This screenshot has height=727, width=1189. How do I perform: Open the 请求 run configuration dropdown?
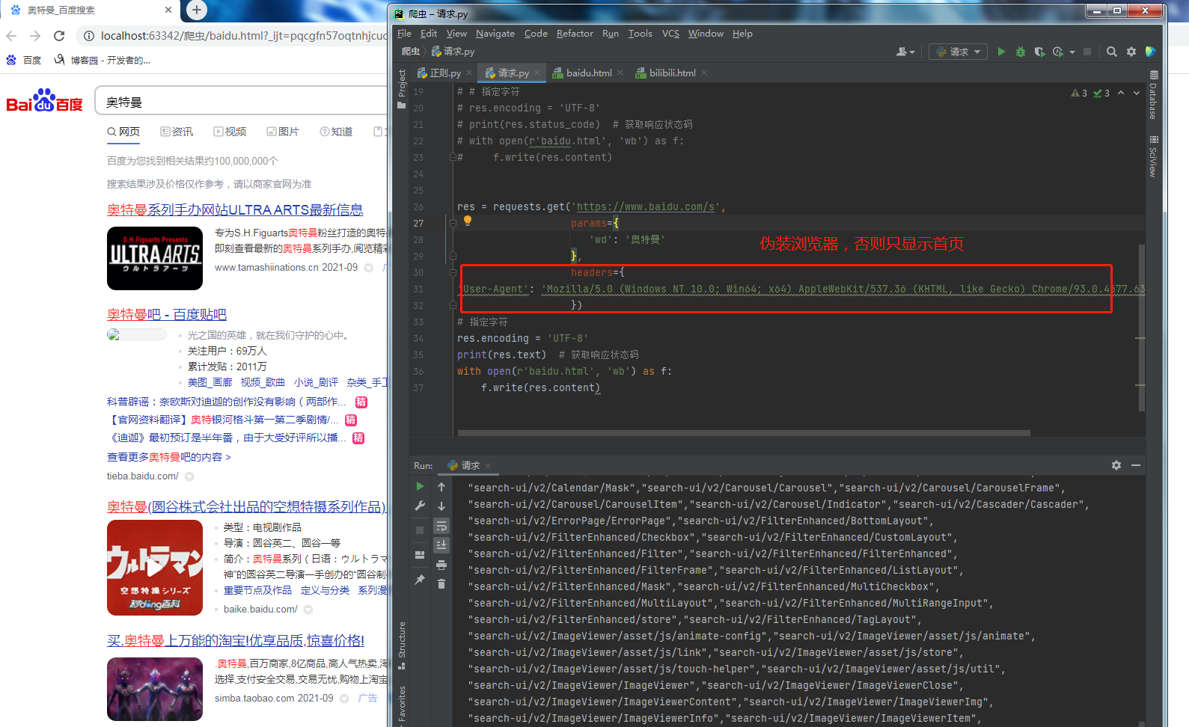click(958, 52)
